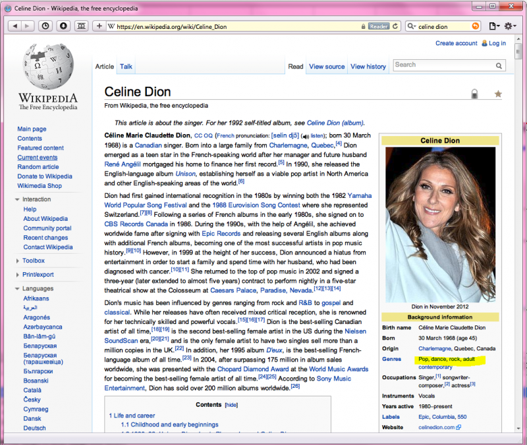527x445 pixels.
Task: Click the featured star icon beside title
Action: (498, 94)
